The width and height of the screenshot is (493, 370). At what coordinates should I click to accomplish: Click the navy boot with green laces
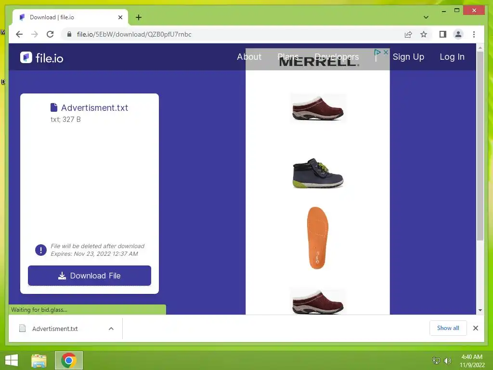coord(318,173)
